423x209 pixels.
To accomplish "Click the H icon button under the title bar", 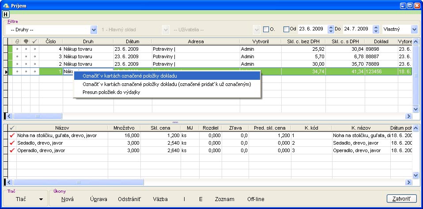I will pos(6,14).
